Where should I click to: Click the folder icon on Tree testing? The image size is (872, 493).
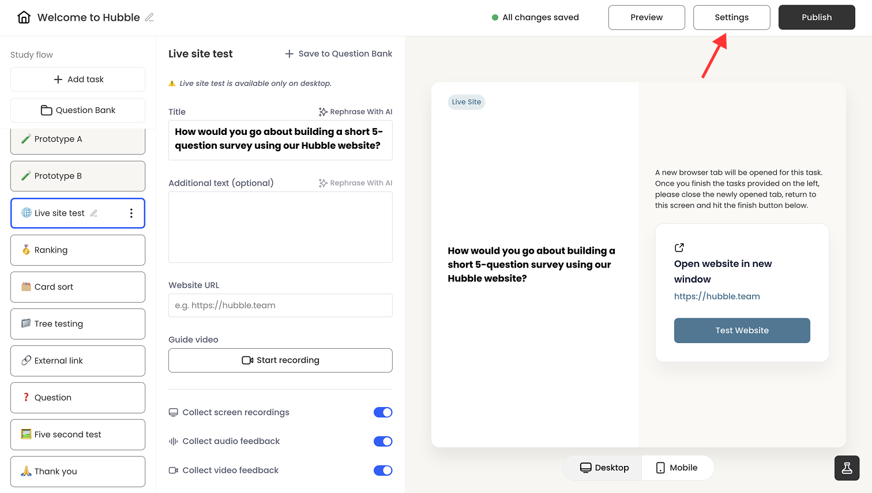26,323
